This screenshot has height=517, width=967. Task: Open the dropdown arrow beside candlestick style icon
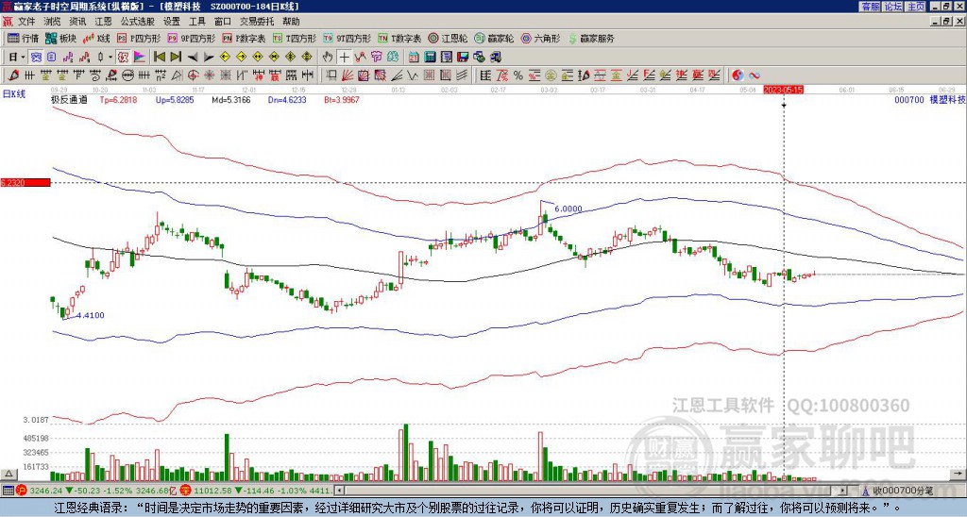110,58
